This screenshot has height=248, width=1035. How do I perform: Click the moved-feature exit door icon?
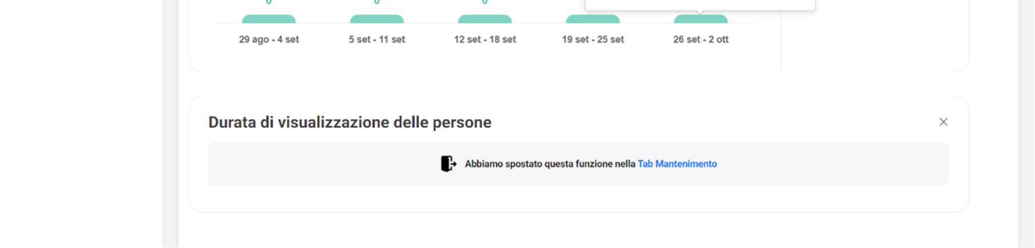[448, 164]
